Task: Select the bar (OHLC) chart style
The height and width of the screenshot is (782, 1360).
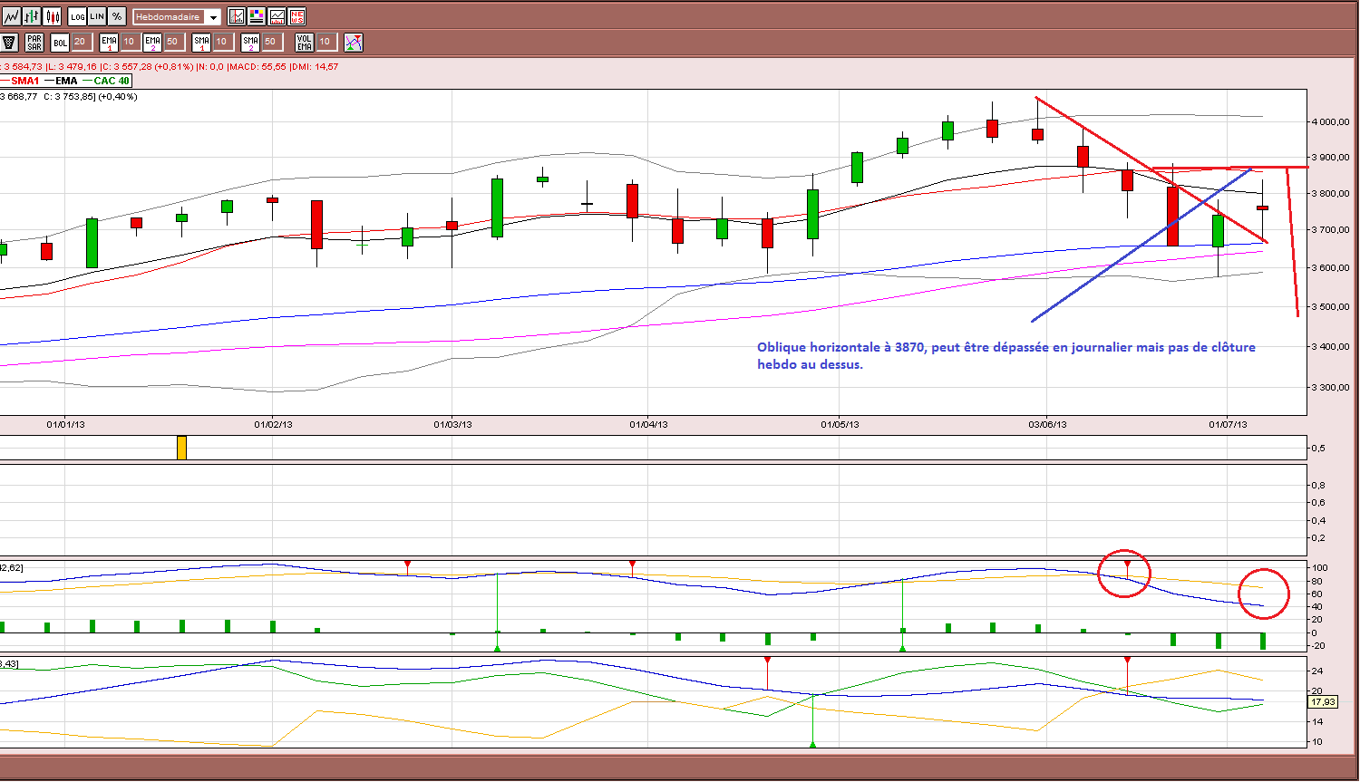Action: (x=33, y=16)
